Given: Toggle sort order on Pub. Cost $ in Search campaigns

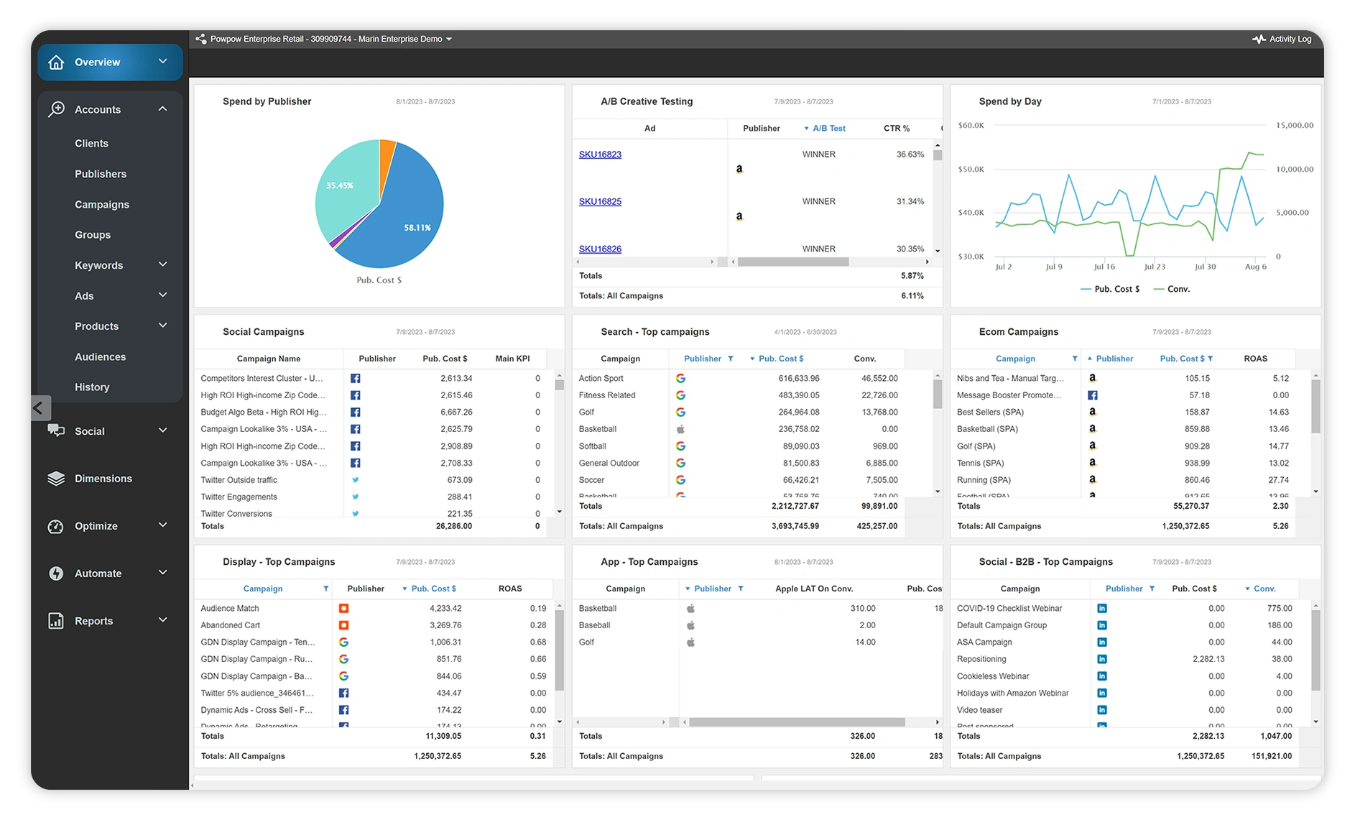Looking at the screenshot, I should click(x=777, y=358).
